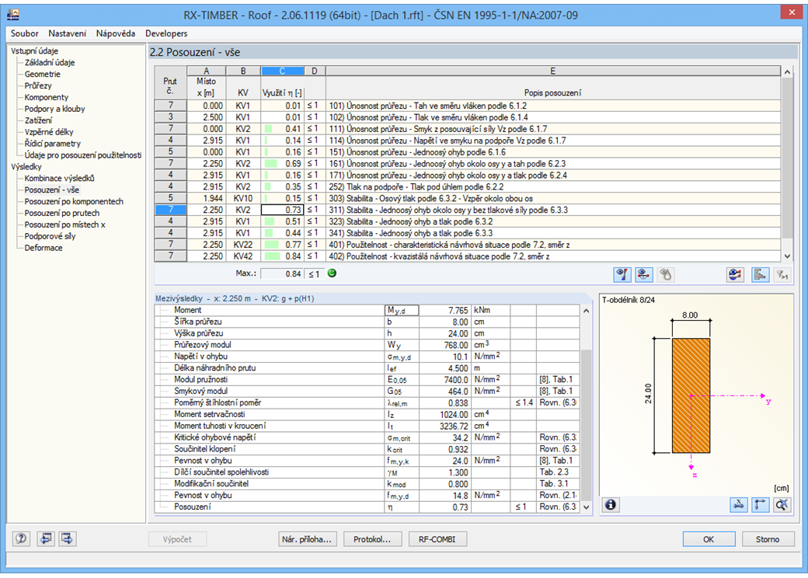The width and height of the screenshot is (808, 578).
Task: Select the 0.84 utilization cell for KV42
Action: pos(282,256)
